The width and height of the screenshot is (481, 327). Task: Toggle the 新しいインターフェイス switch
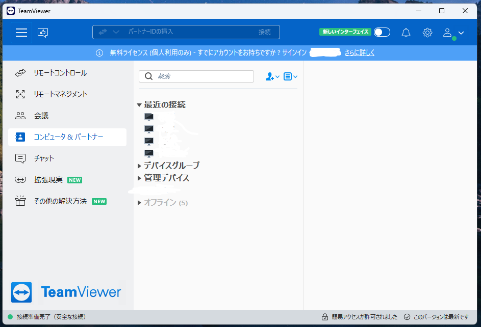pyautogui.click(x=382, y=32)
